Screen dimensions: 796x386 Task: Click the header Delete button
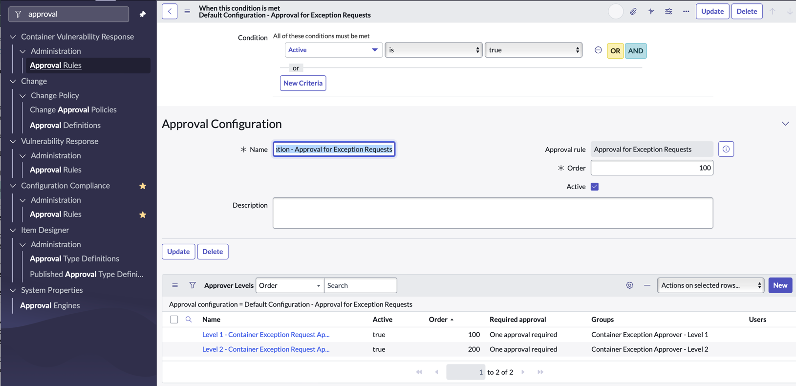(747, 11)
